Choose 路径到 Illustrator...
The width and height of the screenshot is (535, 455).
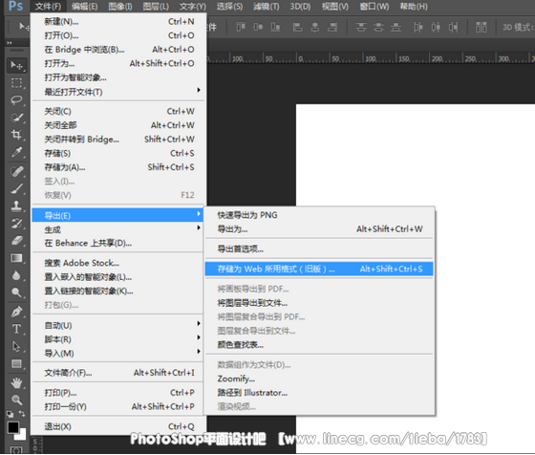319,393
